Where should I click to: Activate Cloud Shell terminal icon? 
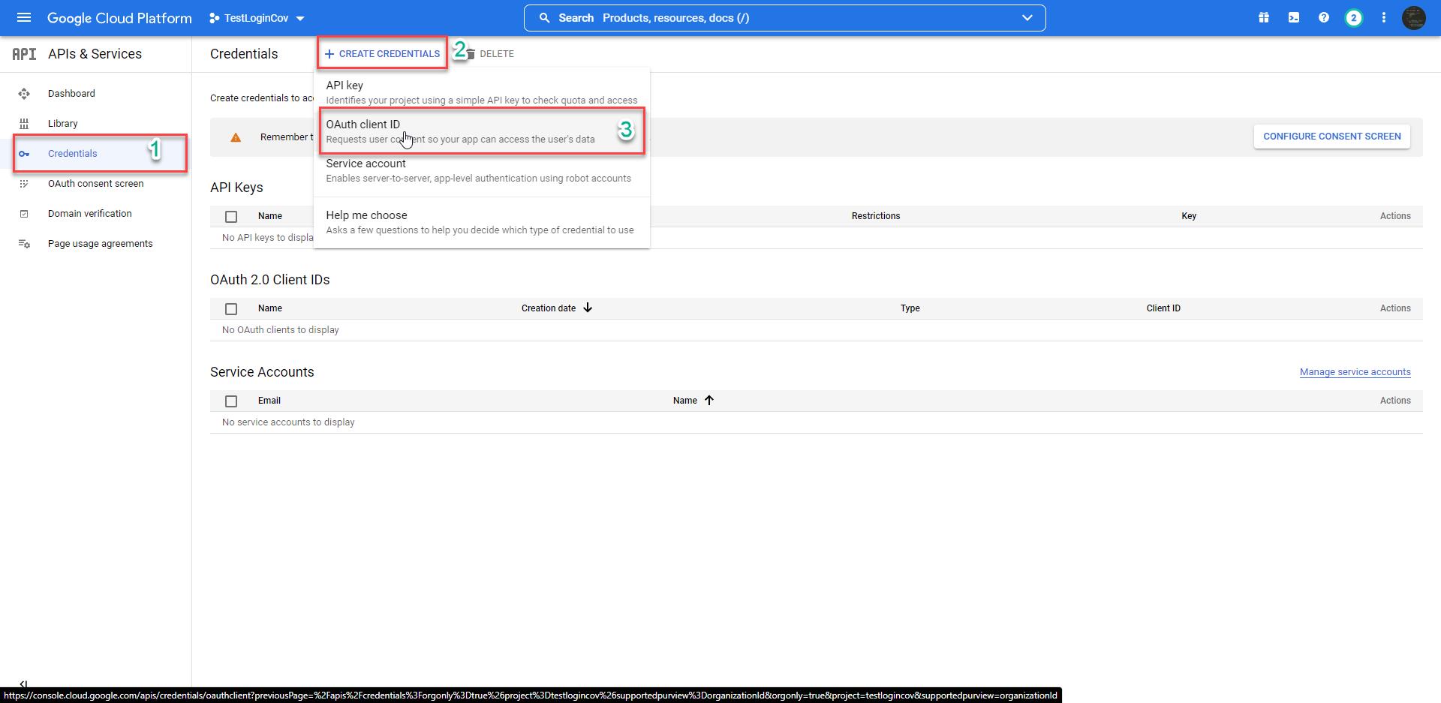[x=1294, y=18]
